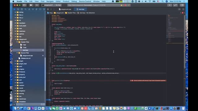Open the Debug menu

pyautogui.click(x=74, y=1)
